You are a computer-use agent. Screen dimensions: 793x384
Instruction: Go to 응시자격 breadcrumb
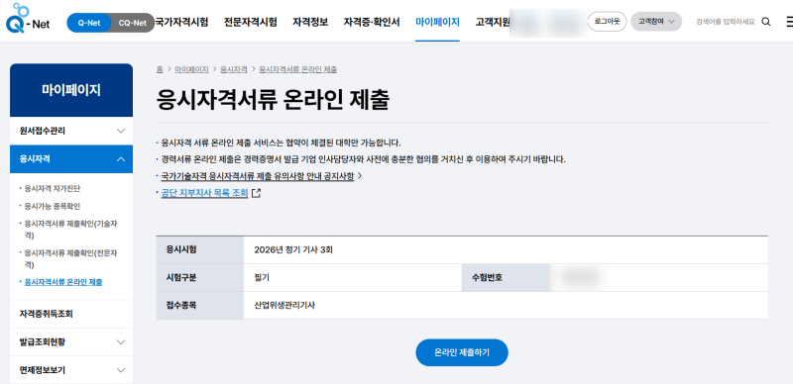pyautogui.click(x=234, y=69)
